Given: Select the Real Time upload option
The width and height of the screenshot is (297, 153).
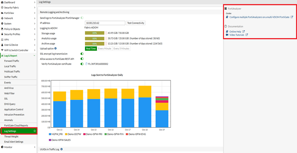Looking at the screenshot, I should pos(91,49).
